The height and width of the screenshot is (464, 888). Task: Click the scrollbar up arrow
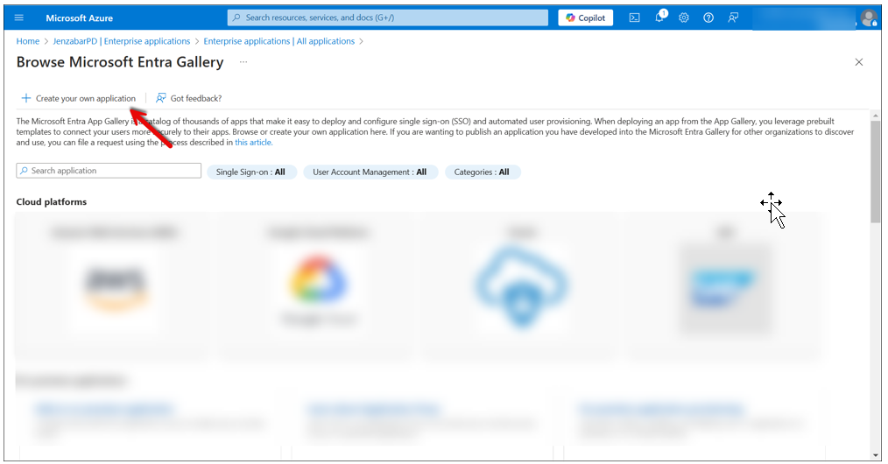(x=875, y=115)
